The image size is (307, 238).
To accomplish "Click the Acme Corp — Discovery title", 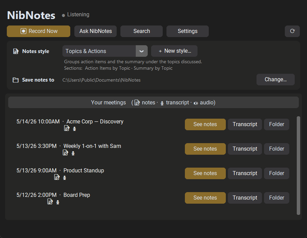I will click(95, 121).
